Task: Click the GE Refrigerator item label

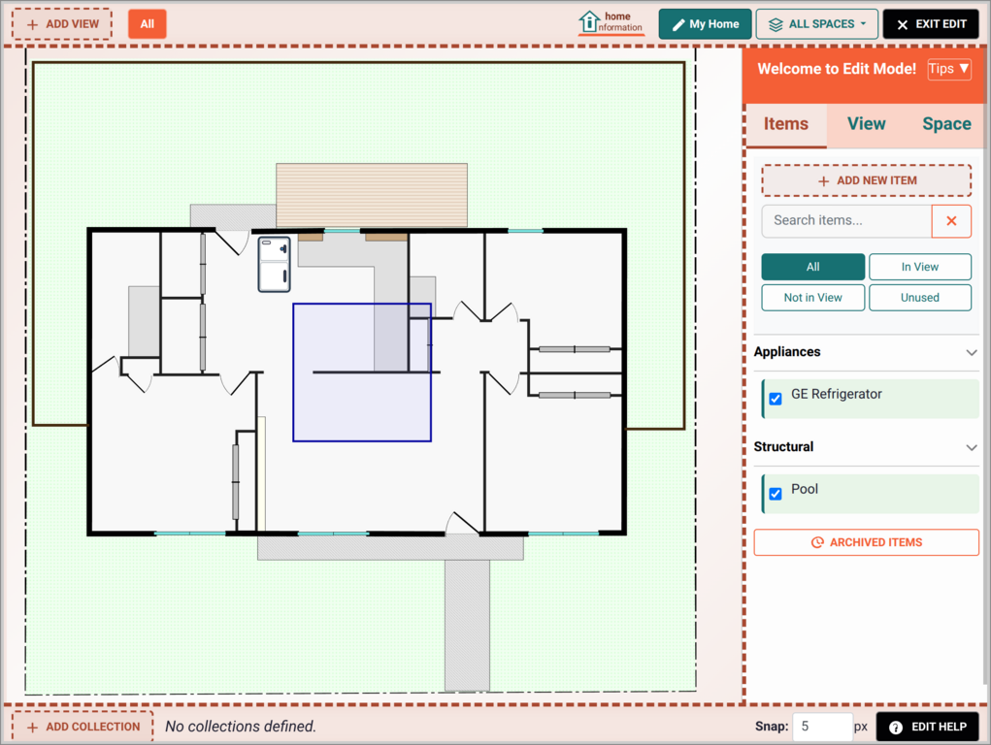Action: tap(836, 394)
